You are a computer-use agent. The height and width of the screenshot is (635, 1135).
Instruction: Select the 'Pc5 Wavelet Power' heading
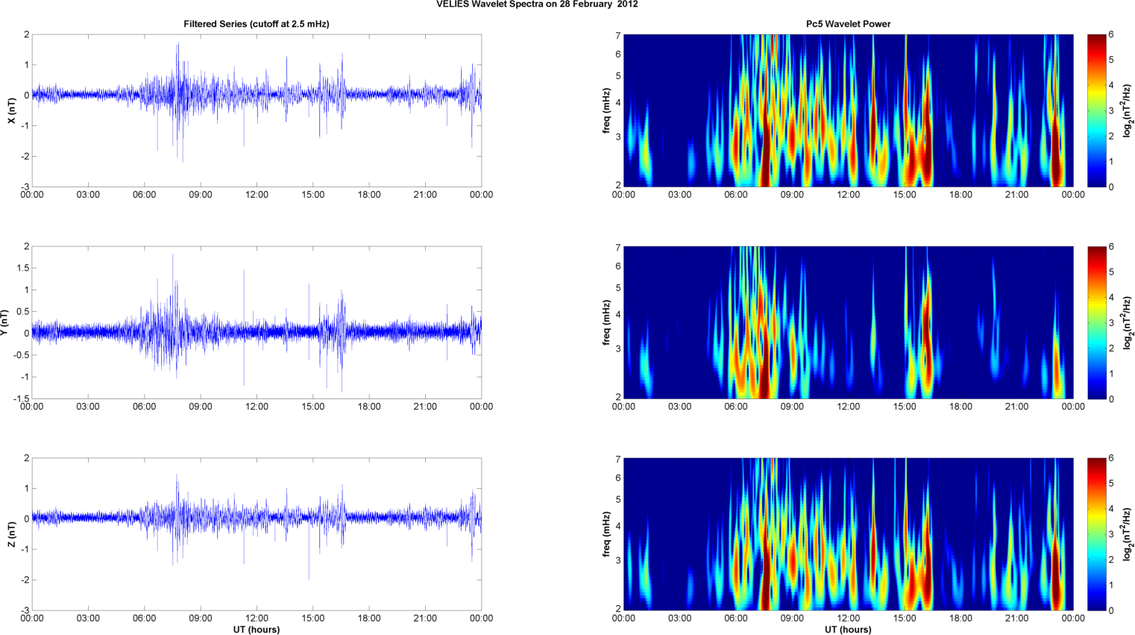pyautogui.click(x=848, y=24)
